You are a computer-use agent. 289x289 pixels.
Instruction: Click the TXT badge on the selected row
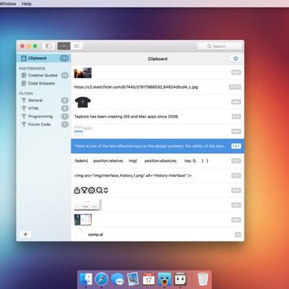(x=236, y=146)
